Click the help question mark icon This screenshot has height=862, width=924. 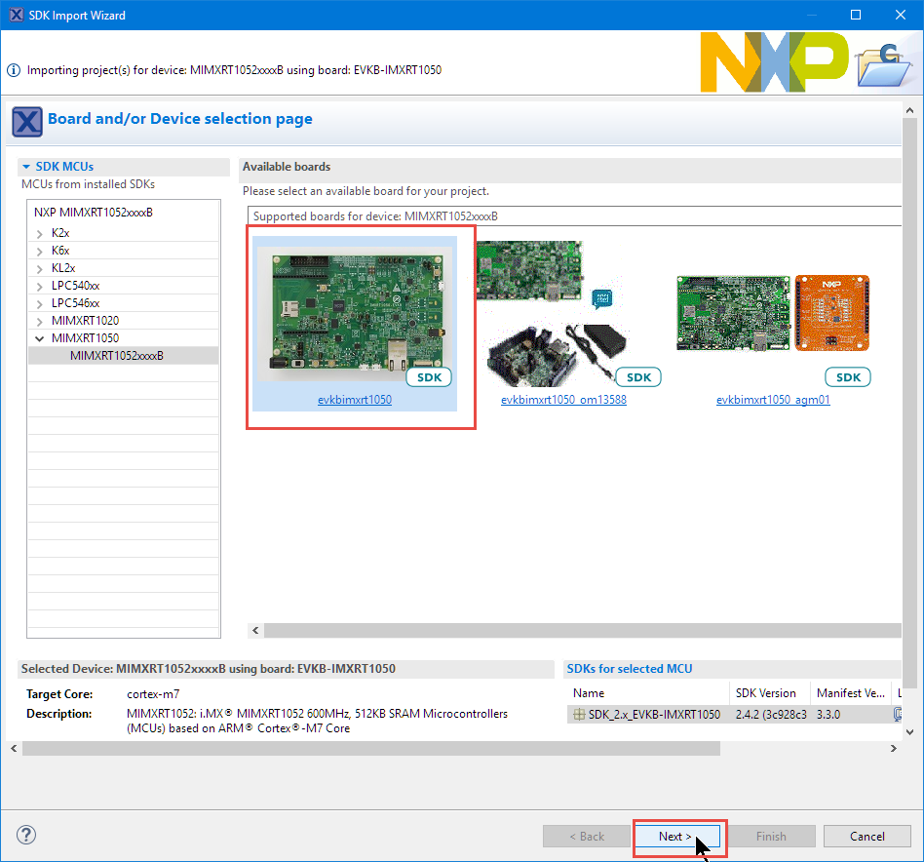click(26, 836)
